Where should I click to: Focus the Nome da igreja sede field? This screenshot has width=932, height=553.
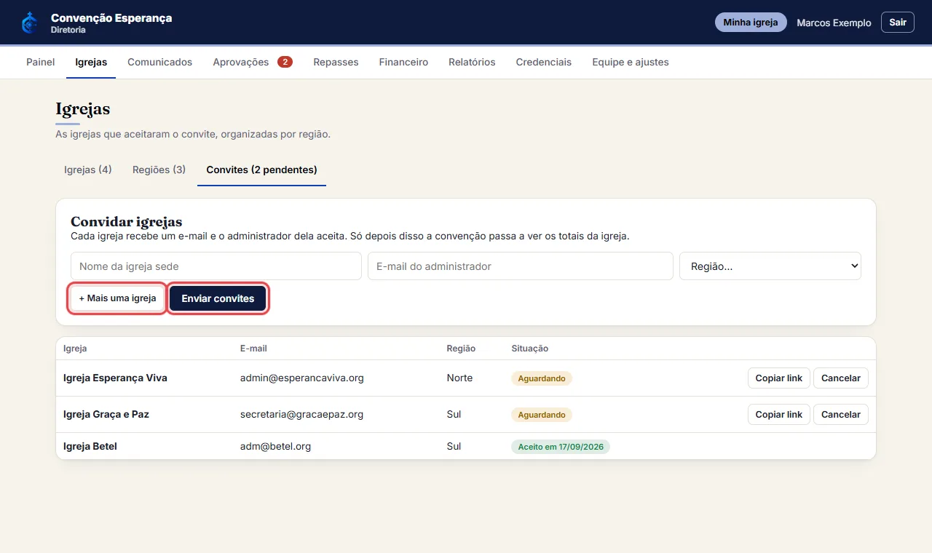click(x=216, y=266)
